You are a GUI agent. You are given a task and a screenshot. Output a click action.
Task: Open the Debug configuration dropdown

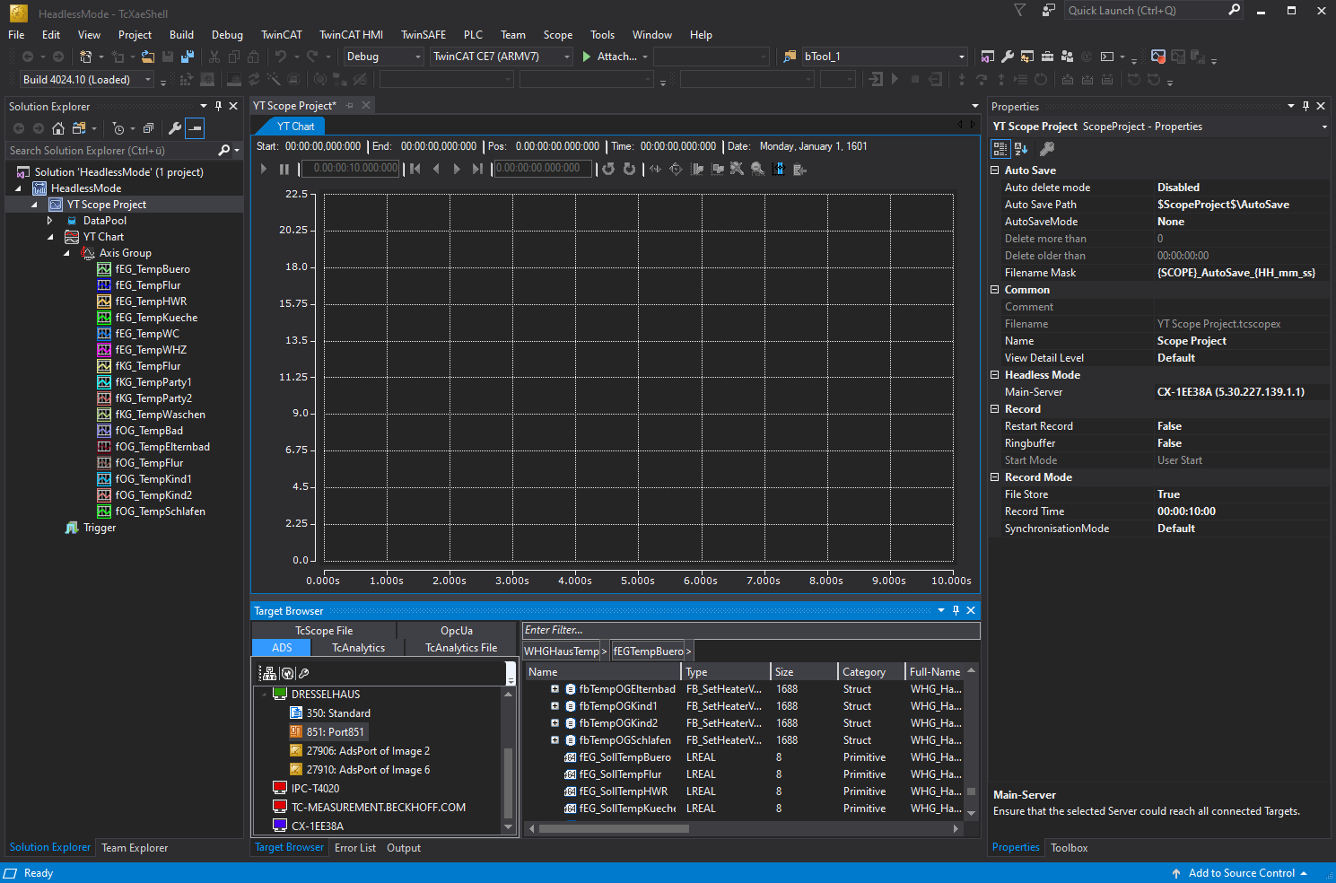pos(383,57)
